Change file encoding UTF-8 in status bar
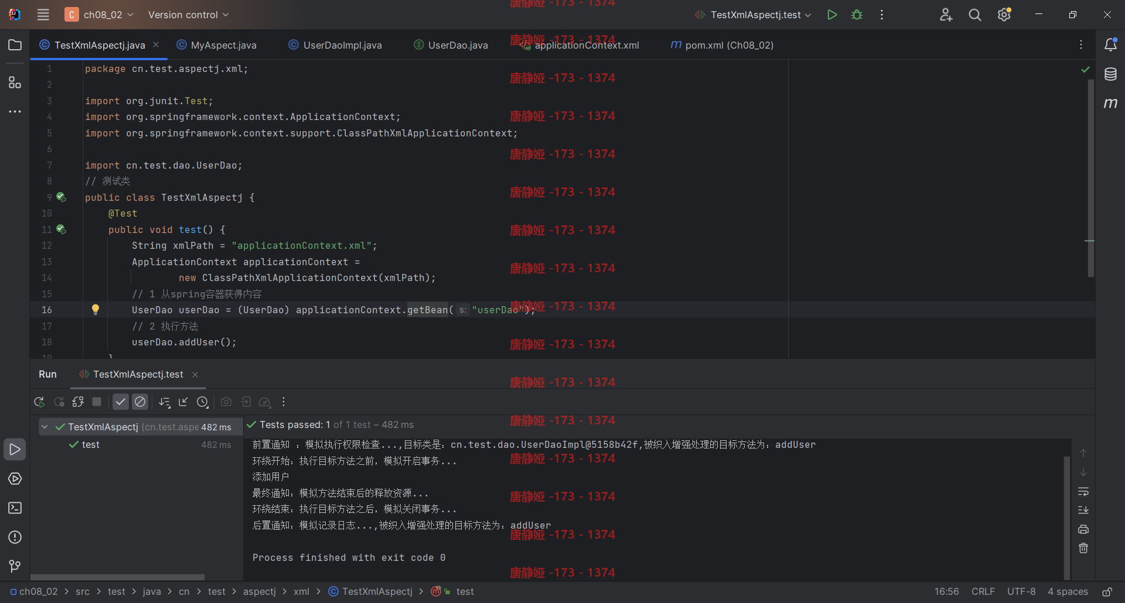The image size is (1125, 603). pos(1021,592)
